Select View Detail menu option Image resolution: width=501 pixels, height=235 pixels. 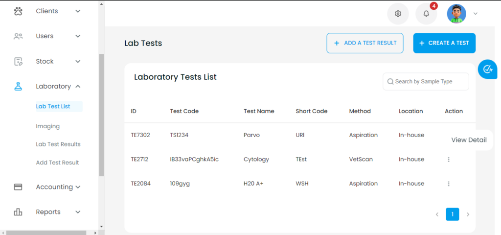469,140
